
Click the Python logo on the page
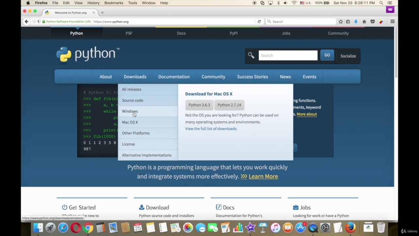tap(88, 54)
